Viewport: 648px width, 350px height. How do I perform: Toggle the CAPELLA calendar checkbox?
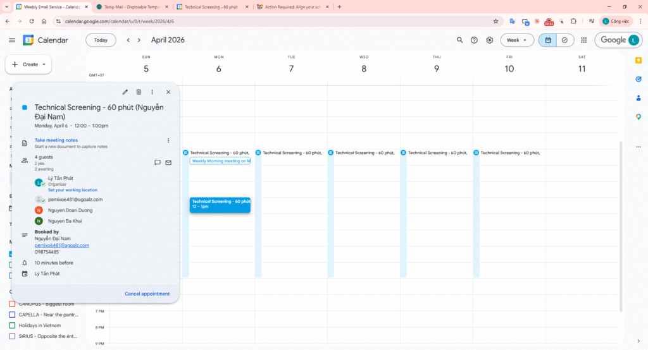coord(12,315)
